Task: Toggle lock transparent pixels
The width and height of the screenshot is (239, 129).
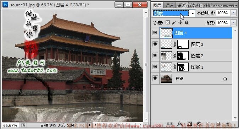Action: coord(167,22)
